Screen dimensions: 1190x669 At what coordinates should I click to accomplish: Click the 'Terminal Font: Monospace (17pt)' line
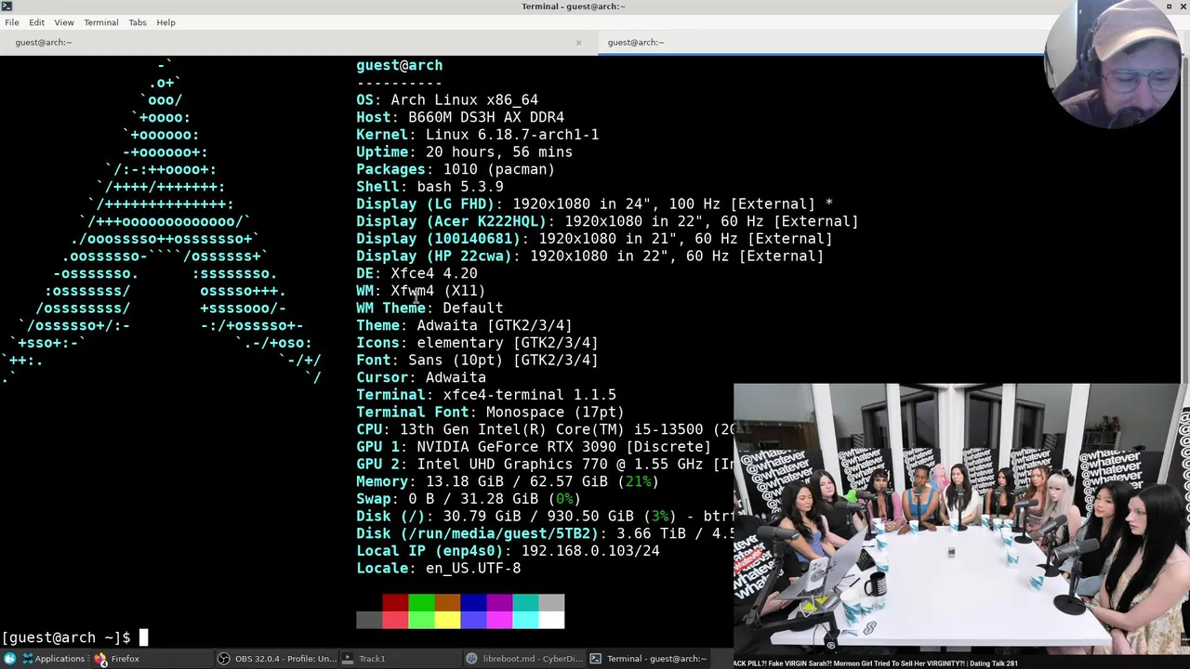(490, 412)
